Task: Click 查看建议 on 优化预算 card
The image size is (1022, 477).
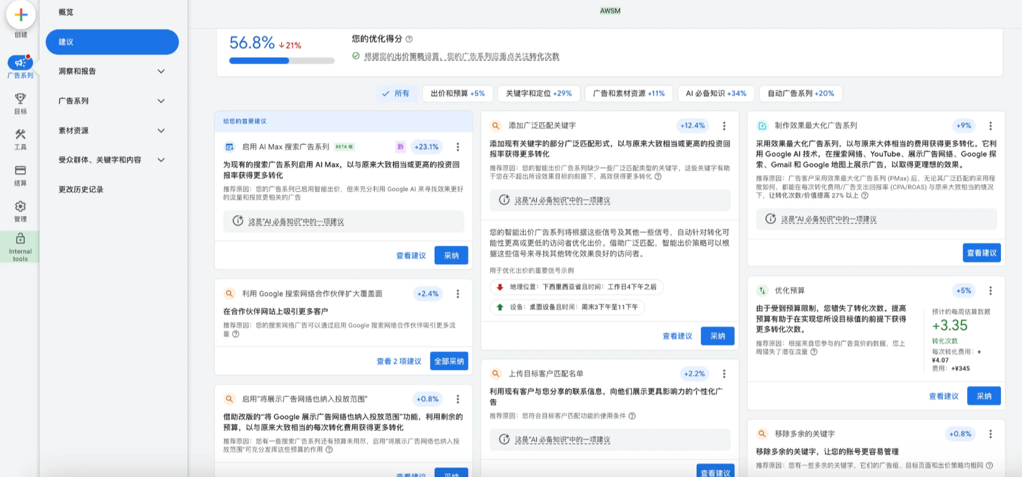Action: [x=944, y=396]
